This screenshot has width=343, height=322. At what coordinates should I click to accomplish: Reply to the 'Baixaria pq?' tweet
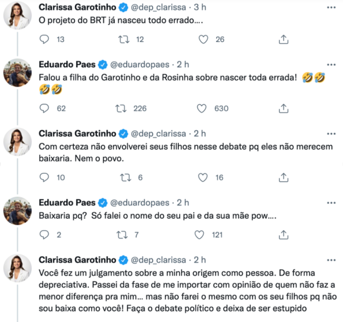coord(44,235)
